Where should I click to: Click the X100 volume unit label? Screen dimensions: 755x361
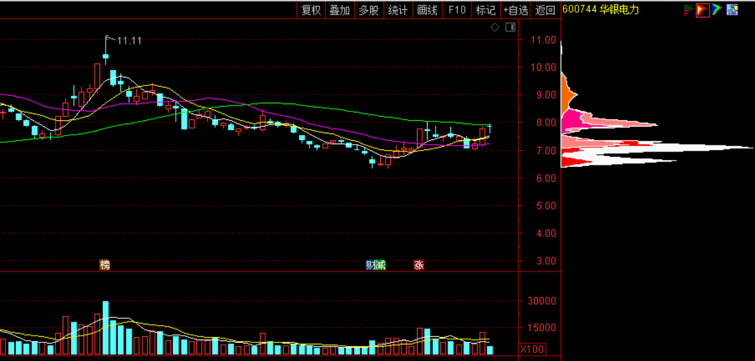pyautogui.click(x=533, y=349)
